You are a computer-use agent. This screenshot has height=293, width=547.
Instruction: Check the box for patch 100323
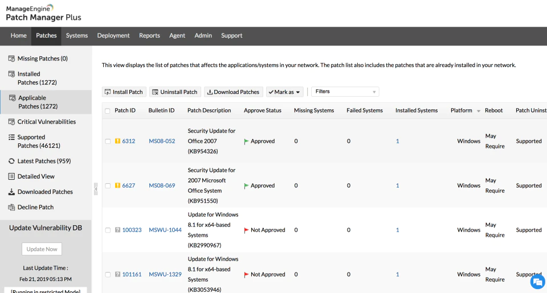tap(108, 230)
